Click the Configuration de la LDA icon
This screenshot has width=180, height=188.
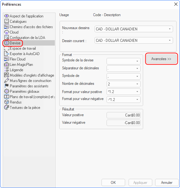point(7,38)
